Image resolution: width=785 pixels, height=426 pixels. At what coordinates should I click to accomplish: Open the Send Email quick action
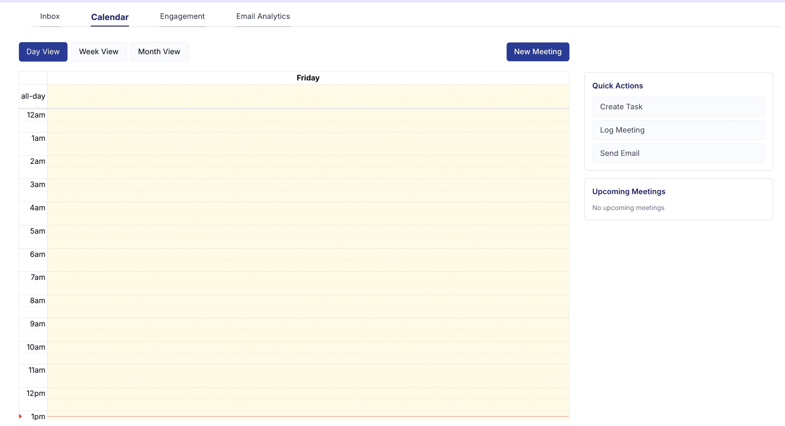678,153
